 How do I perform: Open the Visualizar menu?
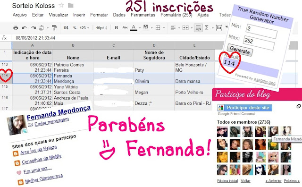coord(59,15)
